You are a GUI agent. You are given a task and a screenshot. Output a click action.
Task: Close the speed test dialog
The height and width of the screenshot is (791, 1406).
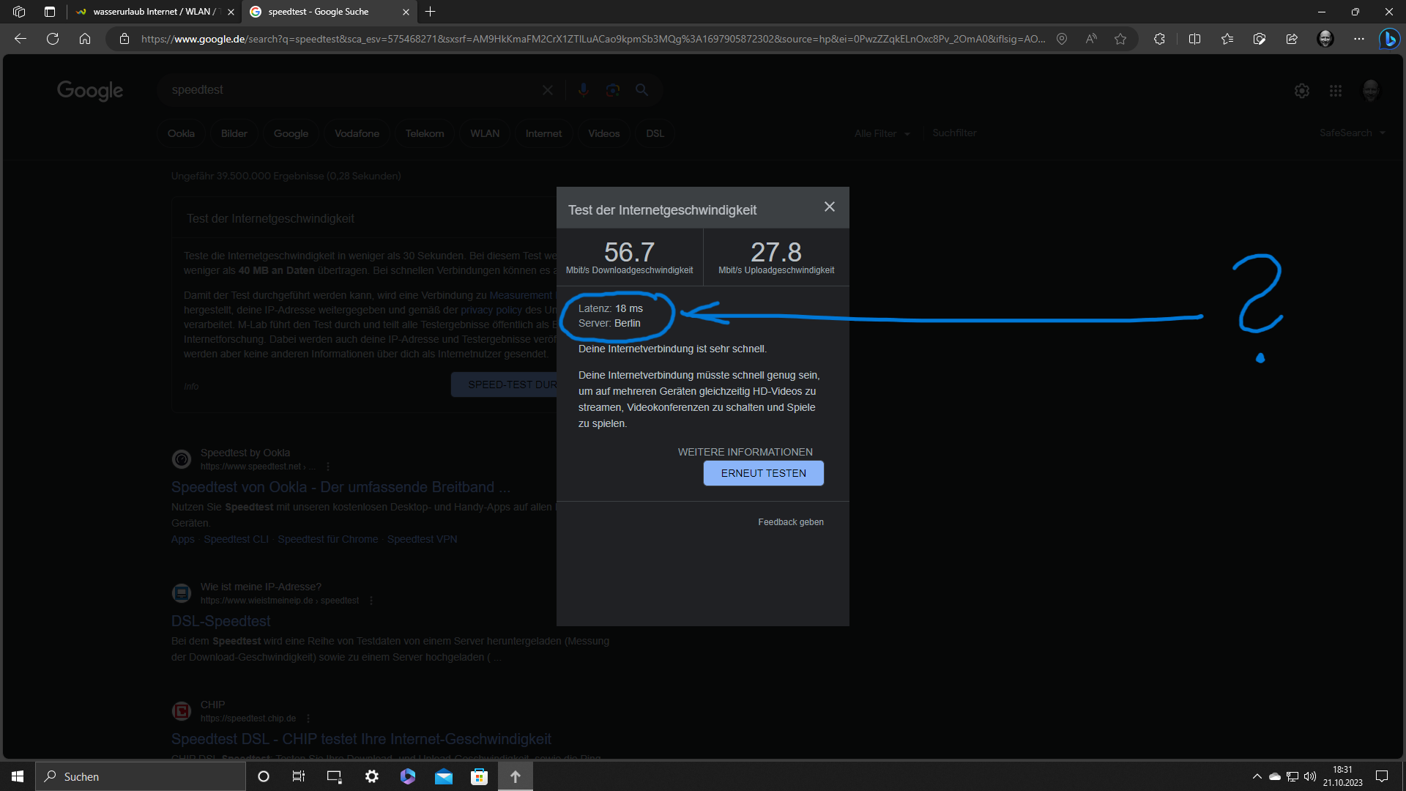pos(829,207)
